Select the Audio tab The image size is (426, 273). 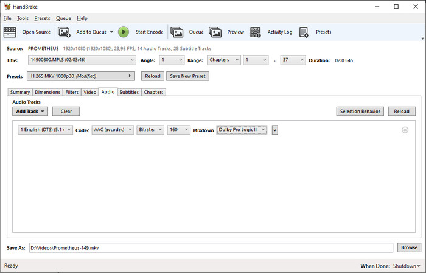[108, 91]
